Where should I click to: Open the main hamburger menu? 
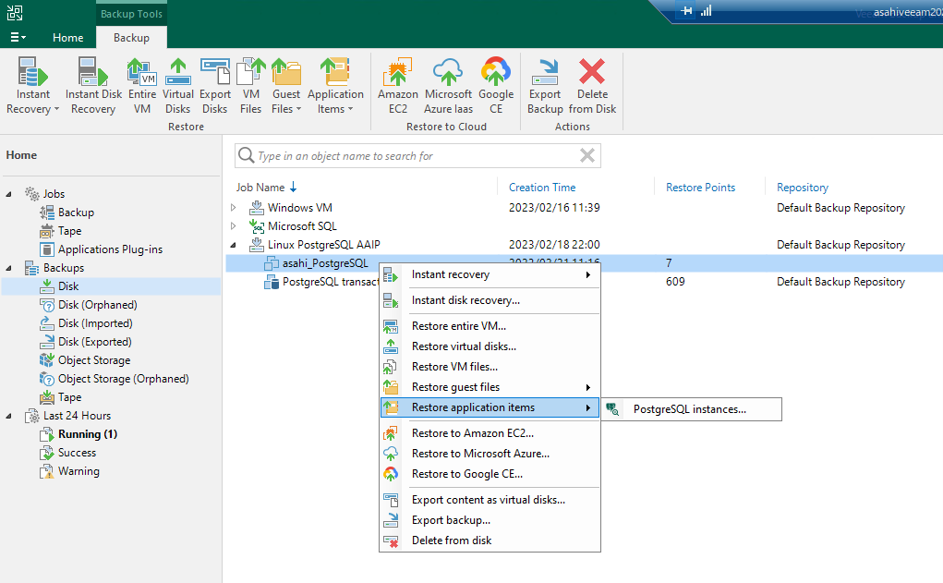[18, 37]
